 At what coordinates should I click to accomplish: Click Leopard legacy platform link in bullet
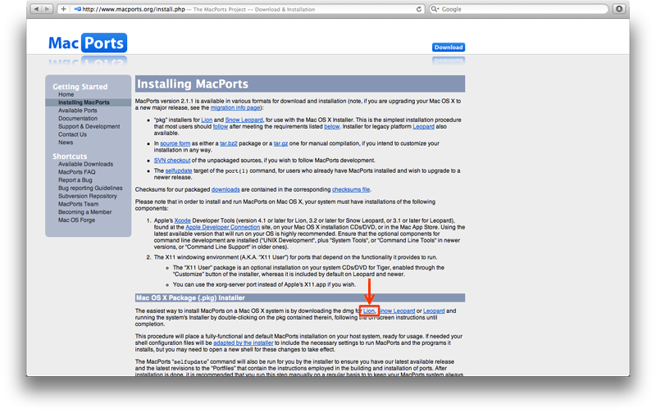click(x=423, y=126)
